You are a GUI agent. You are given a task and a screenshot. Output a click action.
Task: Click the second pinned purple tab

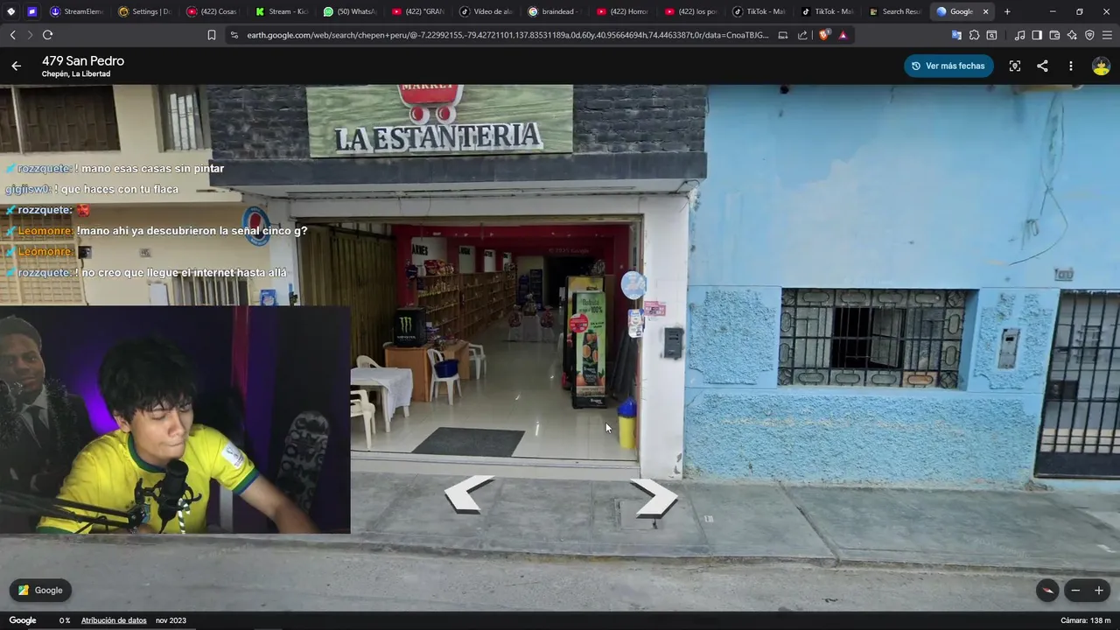32,11
